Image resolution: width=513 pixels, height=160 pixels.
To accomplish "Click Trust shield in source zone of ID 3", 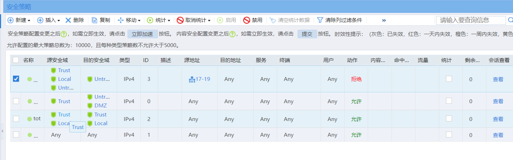I will pyautogui.click(x=54, y=70).
